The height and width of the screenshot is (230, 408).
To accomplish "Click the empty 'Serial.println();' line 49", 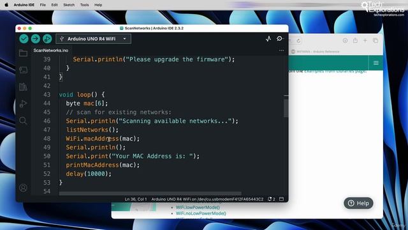I will (x=96, y=147).
